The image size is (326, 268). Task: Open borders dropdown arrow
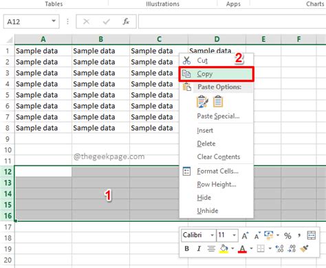(x=270, y=249)
